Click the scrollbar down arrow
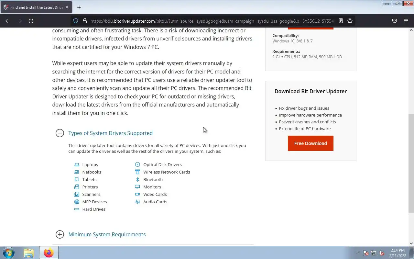414x259 pixels. [411, 243]
